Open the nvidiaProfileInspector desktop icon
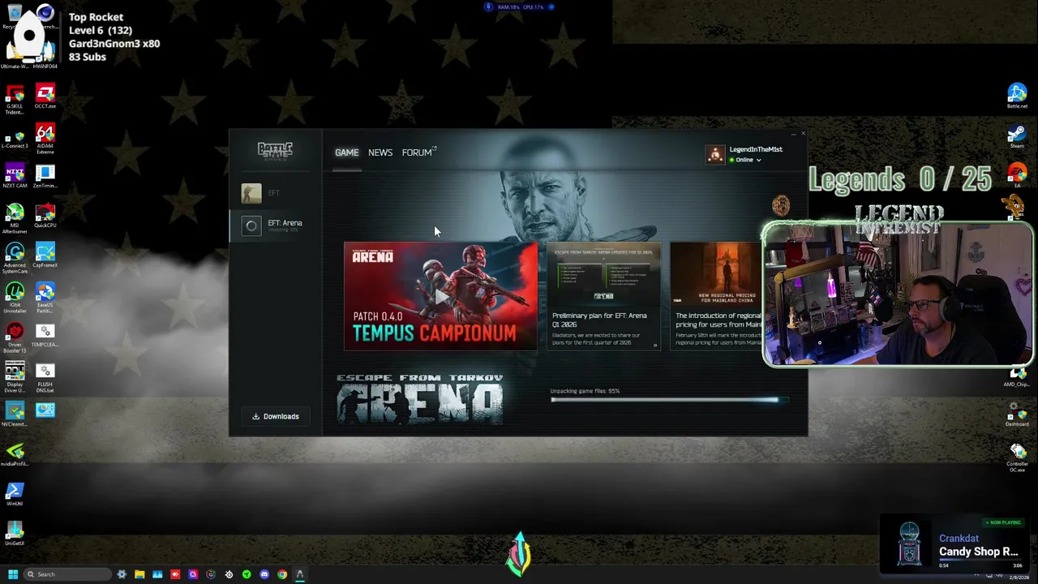The width and height of the screenshot is (1038, 584). click(x=15, y=454)
